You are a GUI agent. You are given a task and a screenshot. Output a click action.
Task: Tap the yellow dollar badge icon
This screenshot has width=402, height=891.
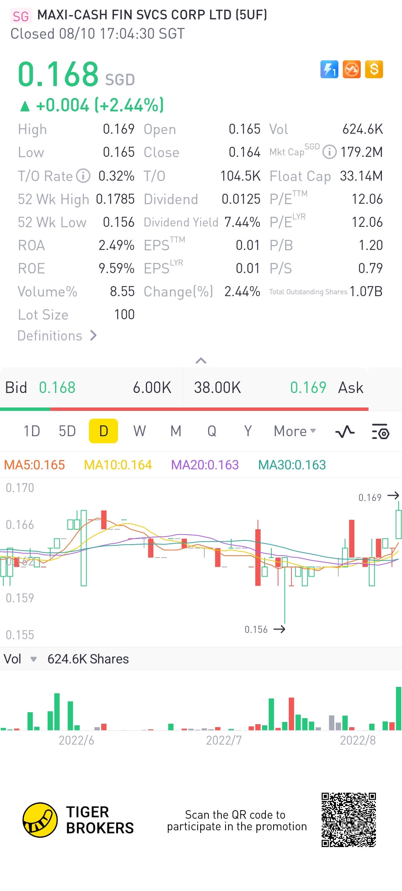tap(374, 69)
